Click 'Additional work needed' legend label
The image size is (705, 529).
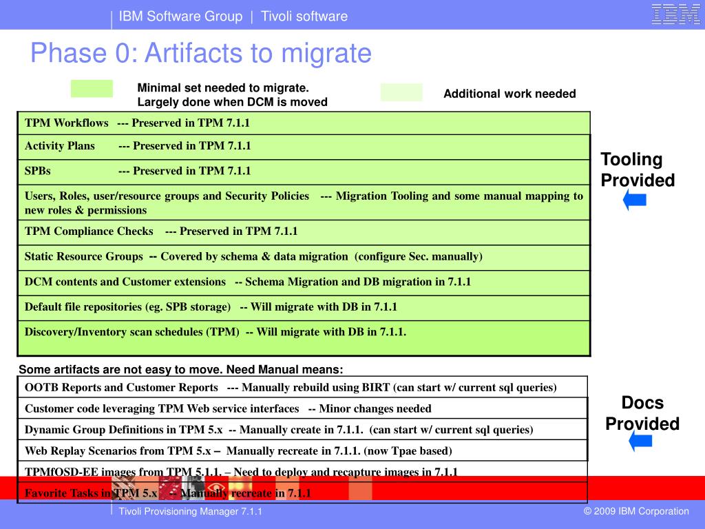(x=510, y=94)
